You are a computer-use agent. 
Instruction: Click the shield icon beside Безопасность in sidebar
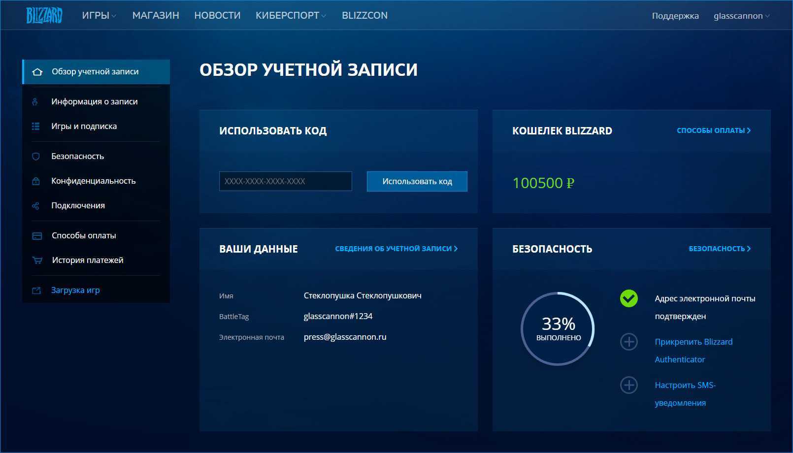(35, 157)
